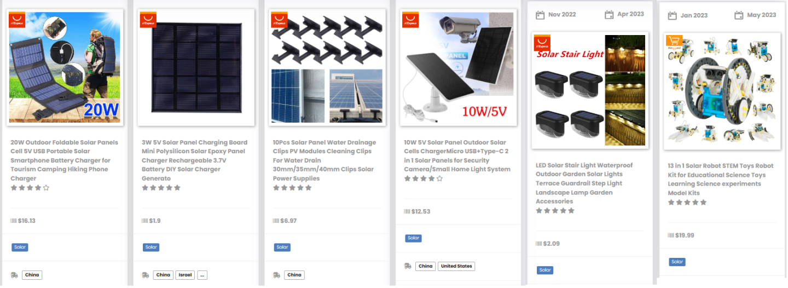Click AliExpress badge on Solar Stair Light image
The width and height of the screenshot is (788, 288).
point(542,43)
